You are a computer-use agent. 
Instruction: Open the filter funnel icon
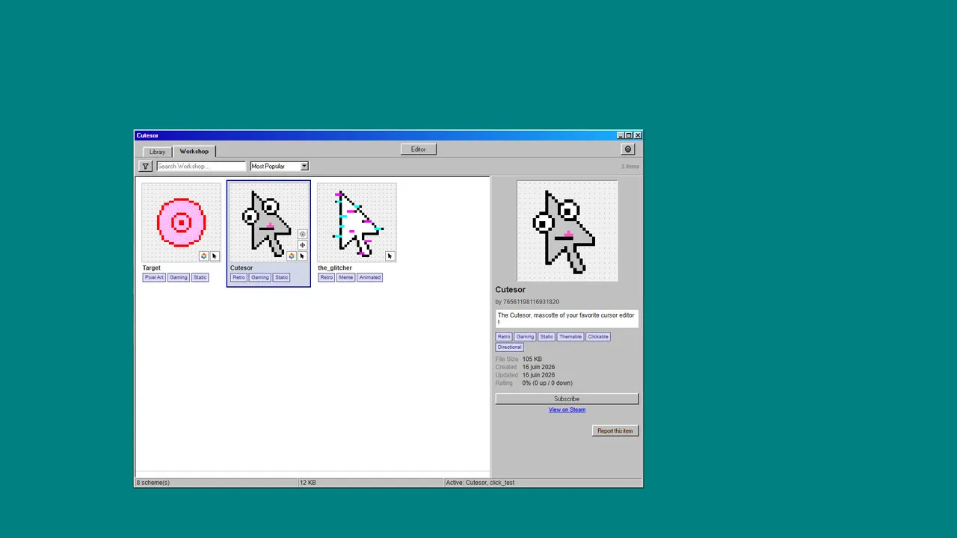coord(145,166)
